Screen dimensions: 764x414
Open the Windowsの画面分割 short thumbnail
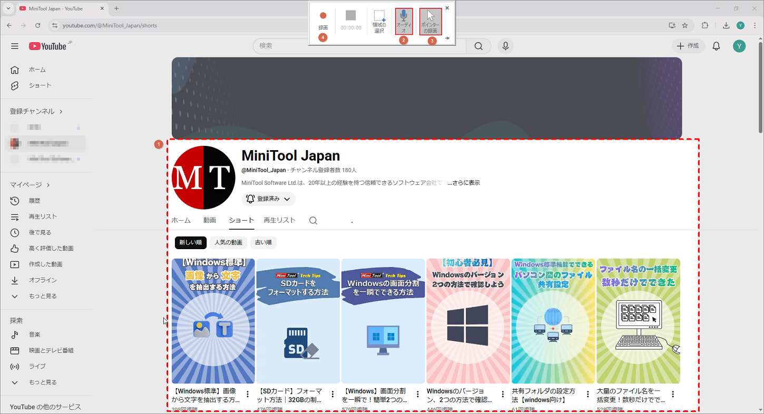[383, 320]
